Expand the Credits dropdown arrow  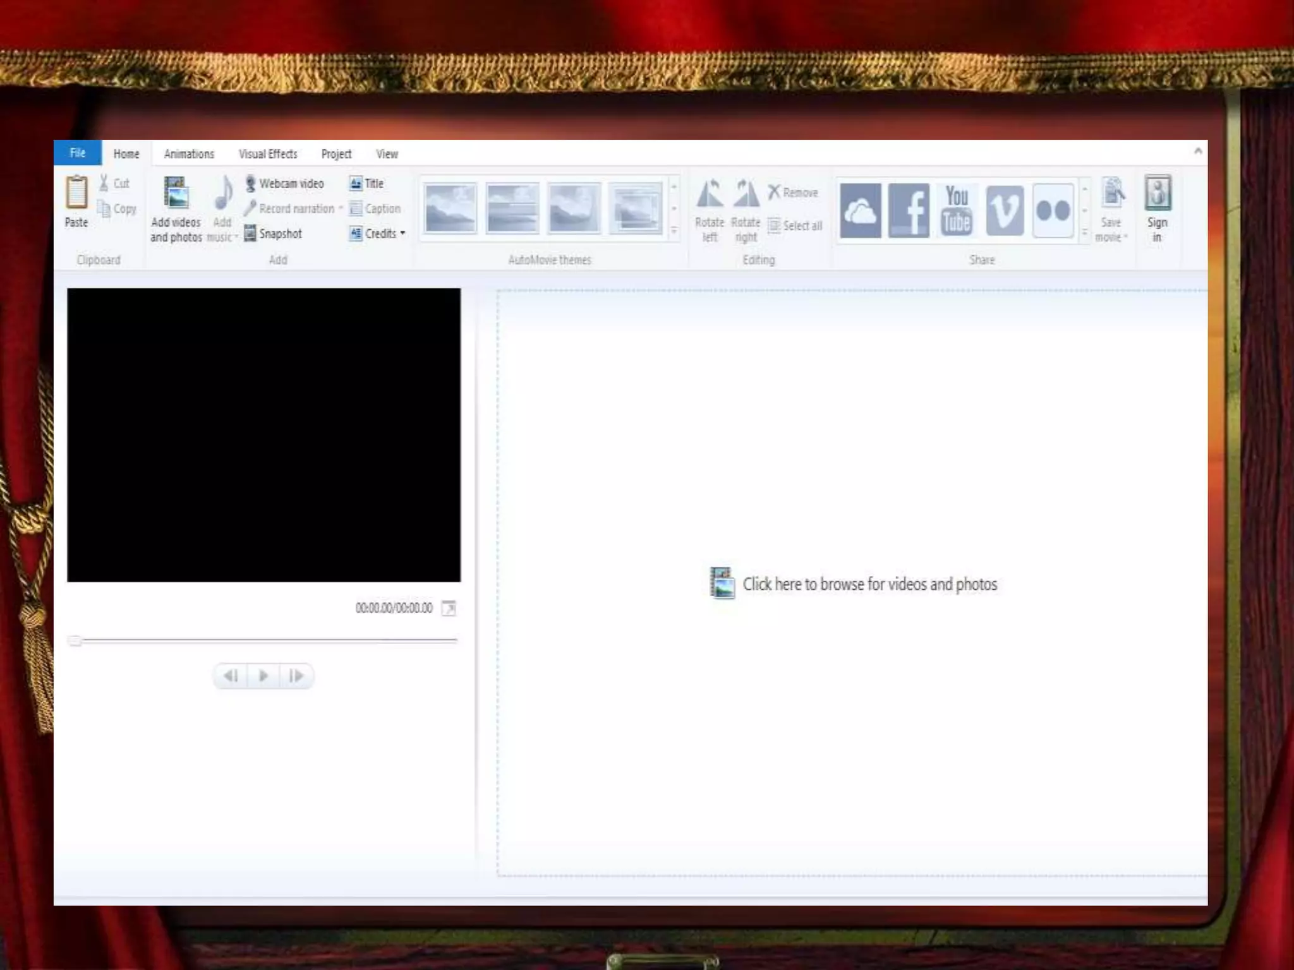point(402,234)
